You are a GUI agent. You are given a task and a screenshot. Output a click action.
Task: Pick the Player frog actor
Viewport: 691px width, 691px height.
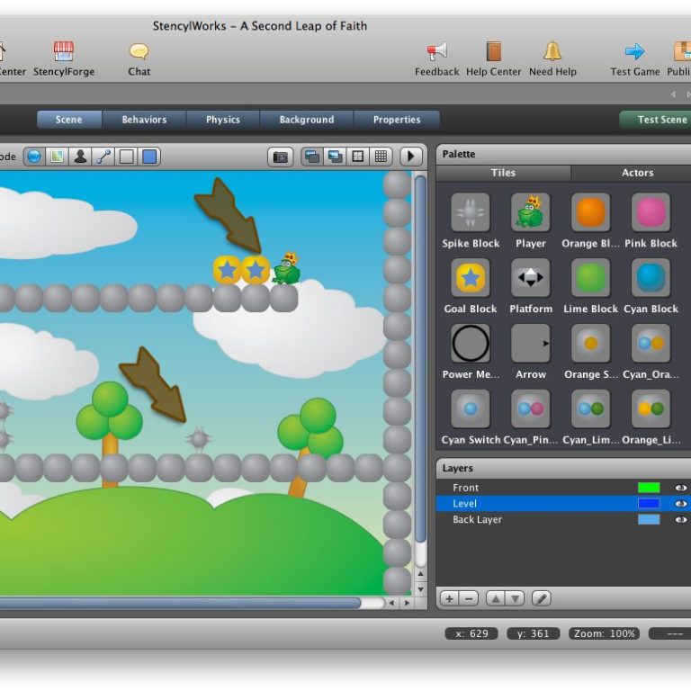(x=531, y=212)
